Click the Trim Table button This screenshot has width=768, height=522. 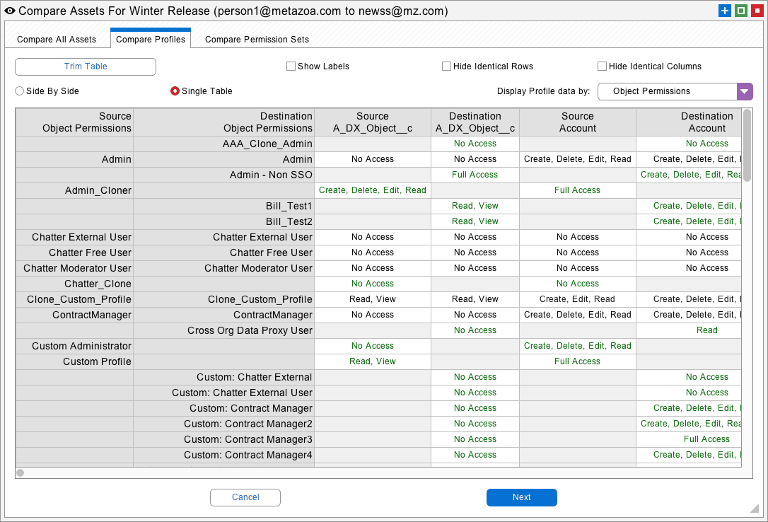point(86,66)
